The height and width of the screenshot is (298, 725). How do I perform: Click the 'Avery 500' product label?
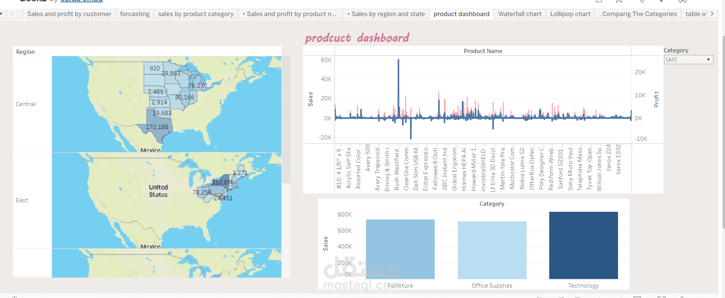pyautogui.click(x=368, y=158)
